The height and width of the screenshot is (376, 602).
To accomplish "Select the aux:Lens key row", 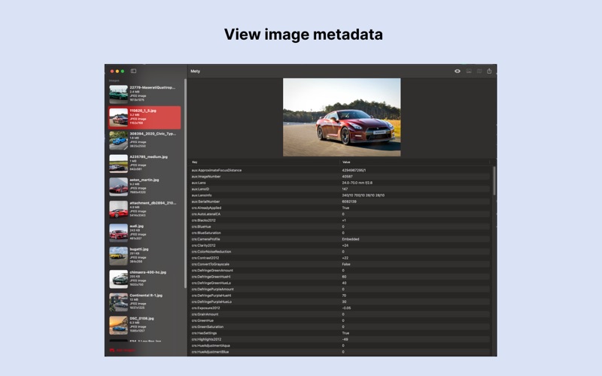I will click(339, 183).
